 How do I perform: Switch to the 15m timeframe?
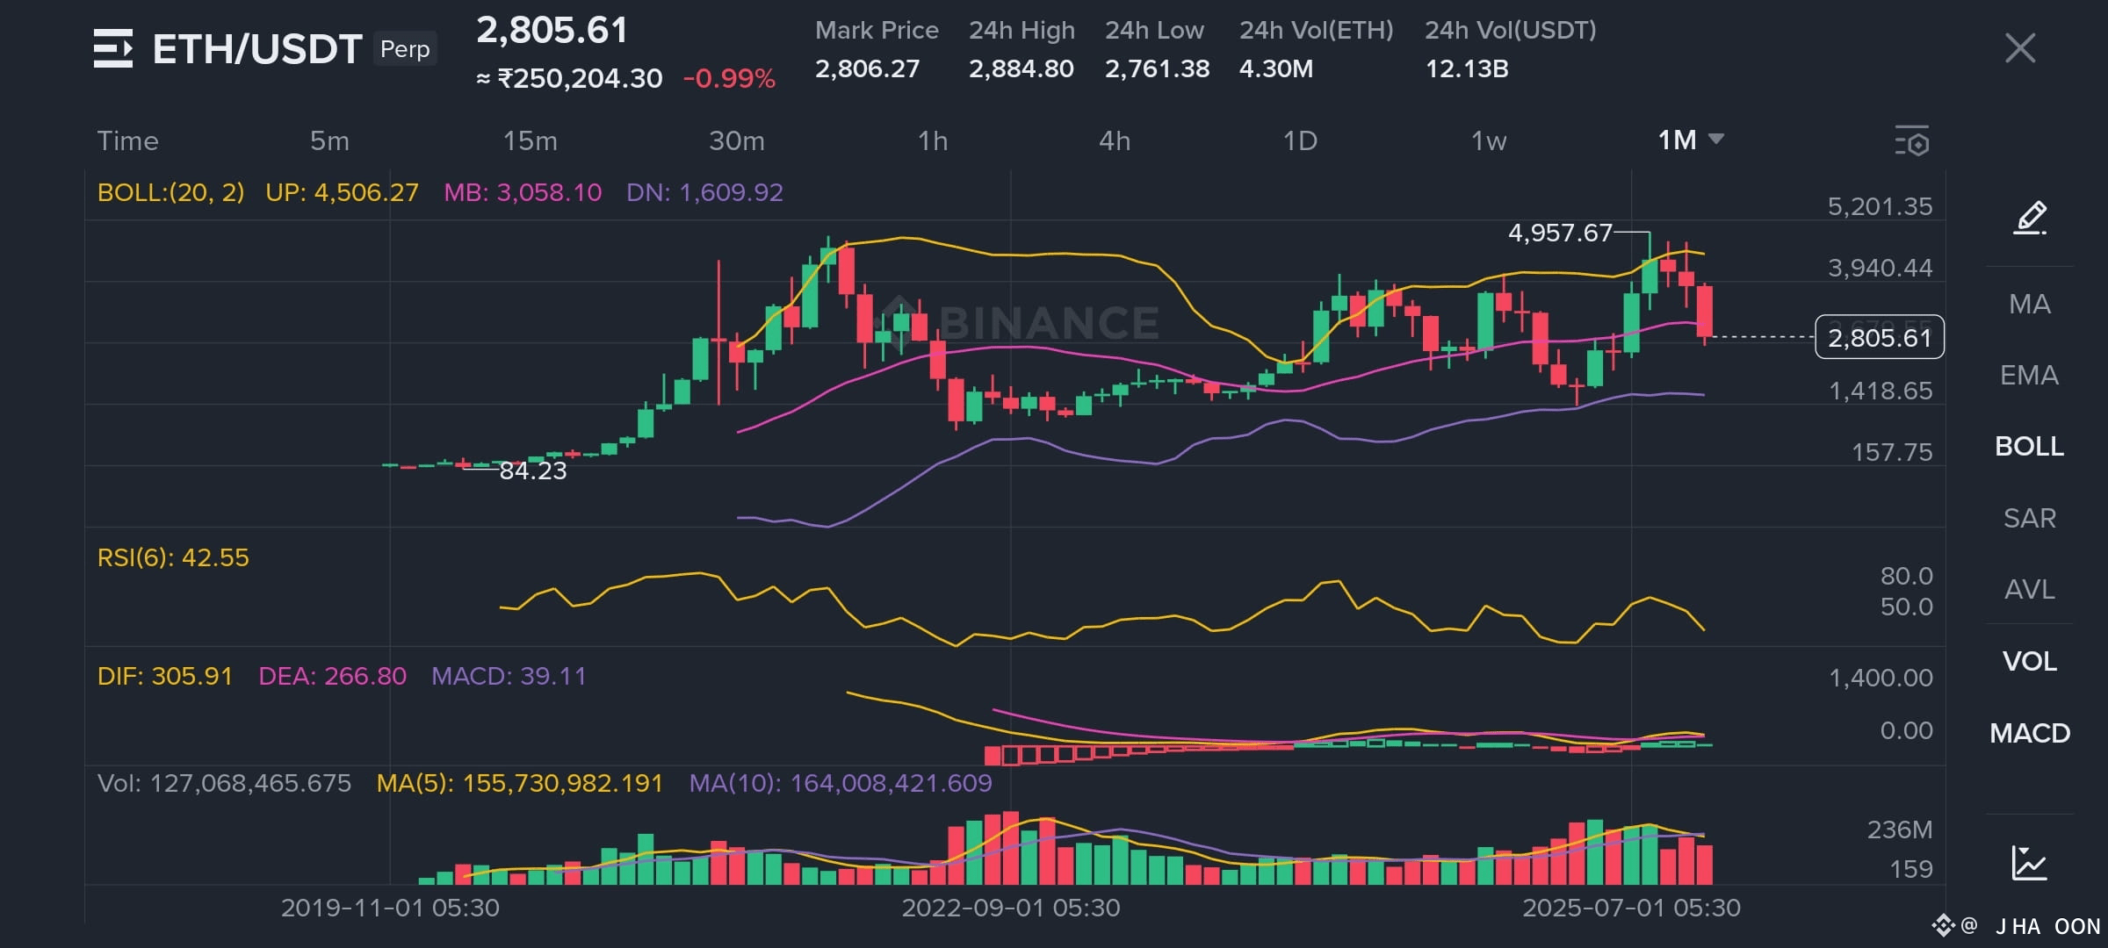pos(530,140)
